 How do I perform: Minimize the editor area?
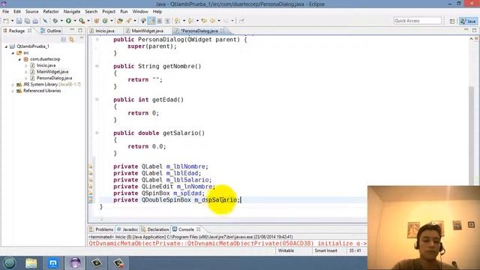coord(466,30)
